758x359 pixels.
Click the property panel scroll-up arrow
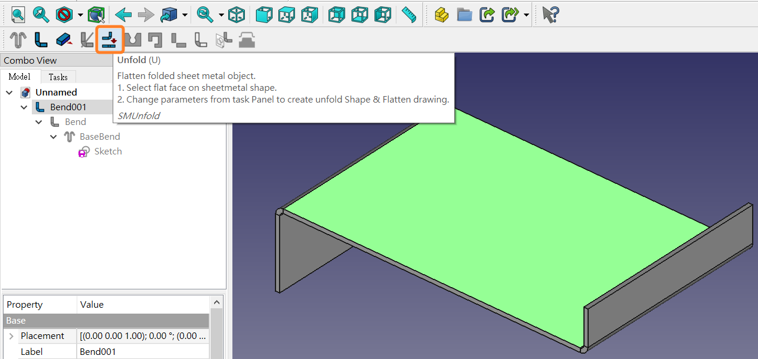[216, 302]
